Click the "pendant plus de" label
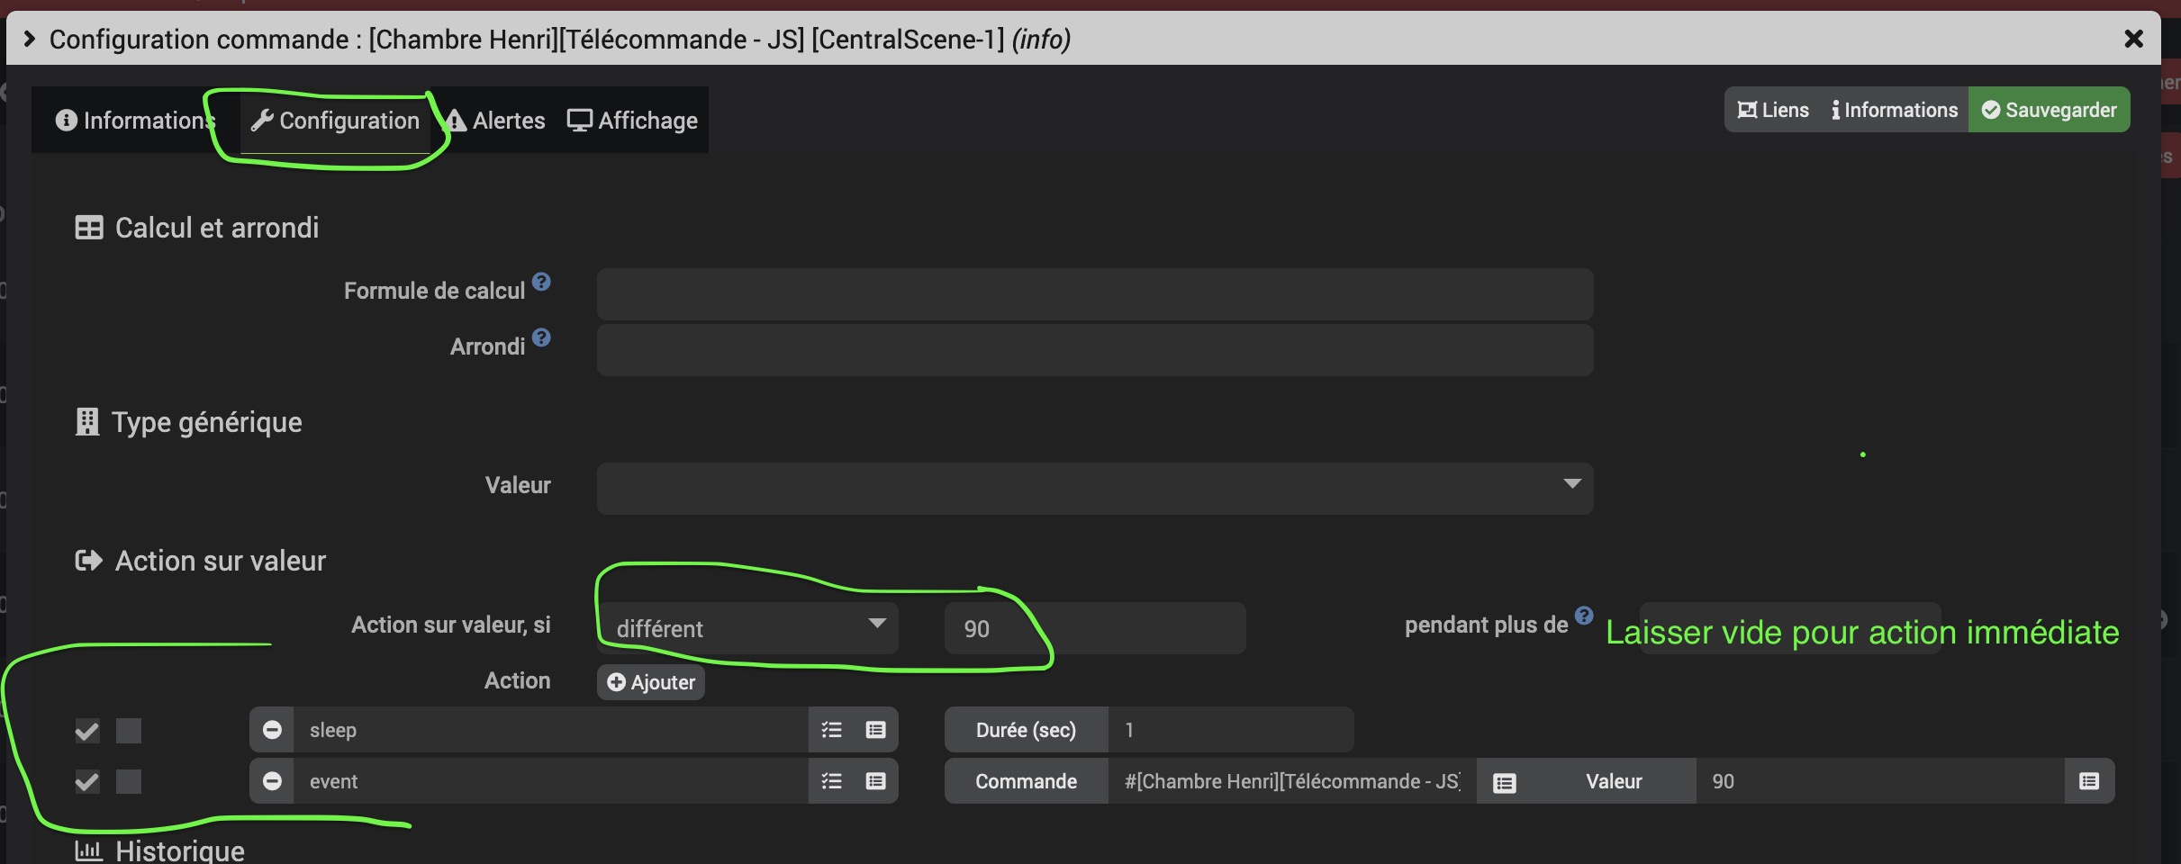 point(1487,625)
